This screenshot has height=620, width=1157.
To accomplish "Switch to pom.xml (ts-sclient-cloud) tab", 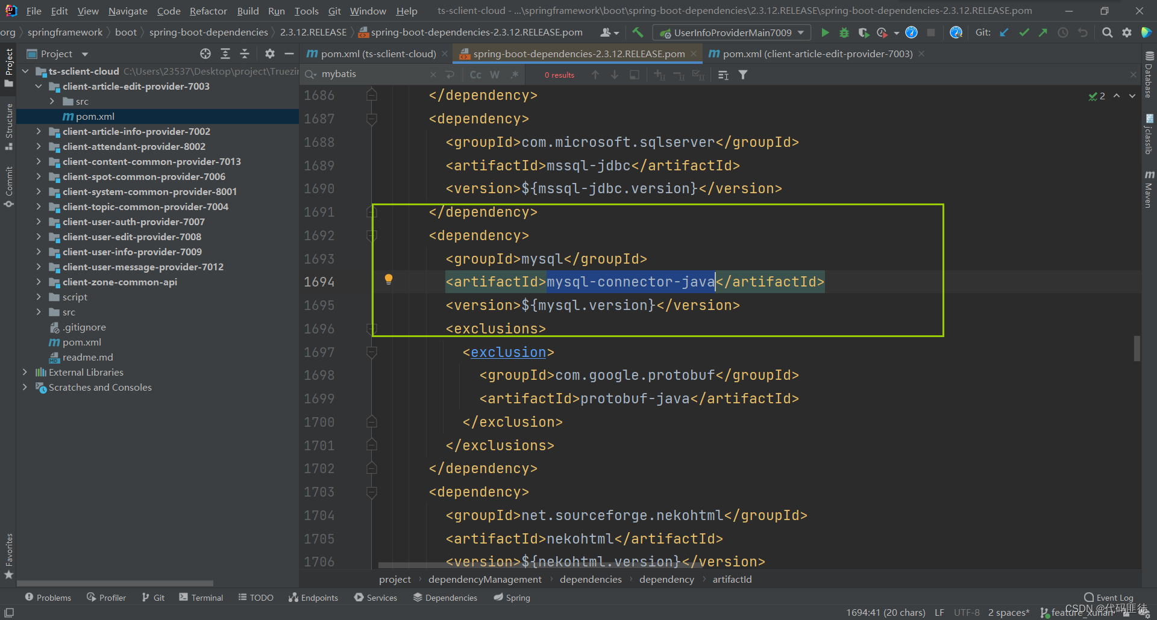I will pos(378,54).
